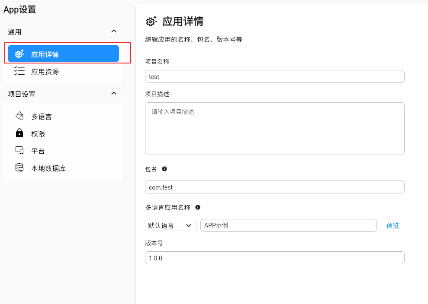The image size is (428, 304).
Task: Click the database icon for 本地数据库
Action: 19,167
